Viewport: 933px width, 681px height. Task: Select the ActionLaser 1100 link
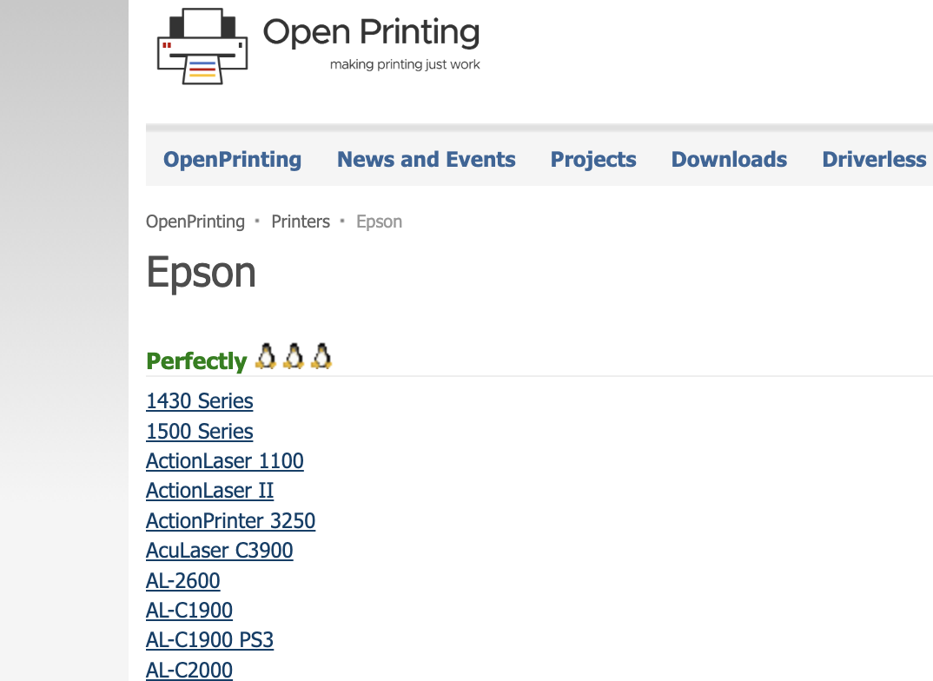pyautogui.click(x=225, y=461)
